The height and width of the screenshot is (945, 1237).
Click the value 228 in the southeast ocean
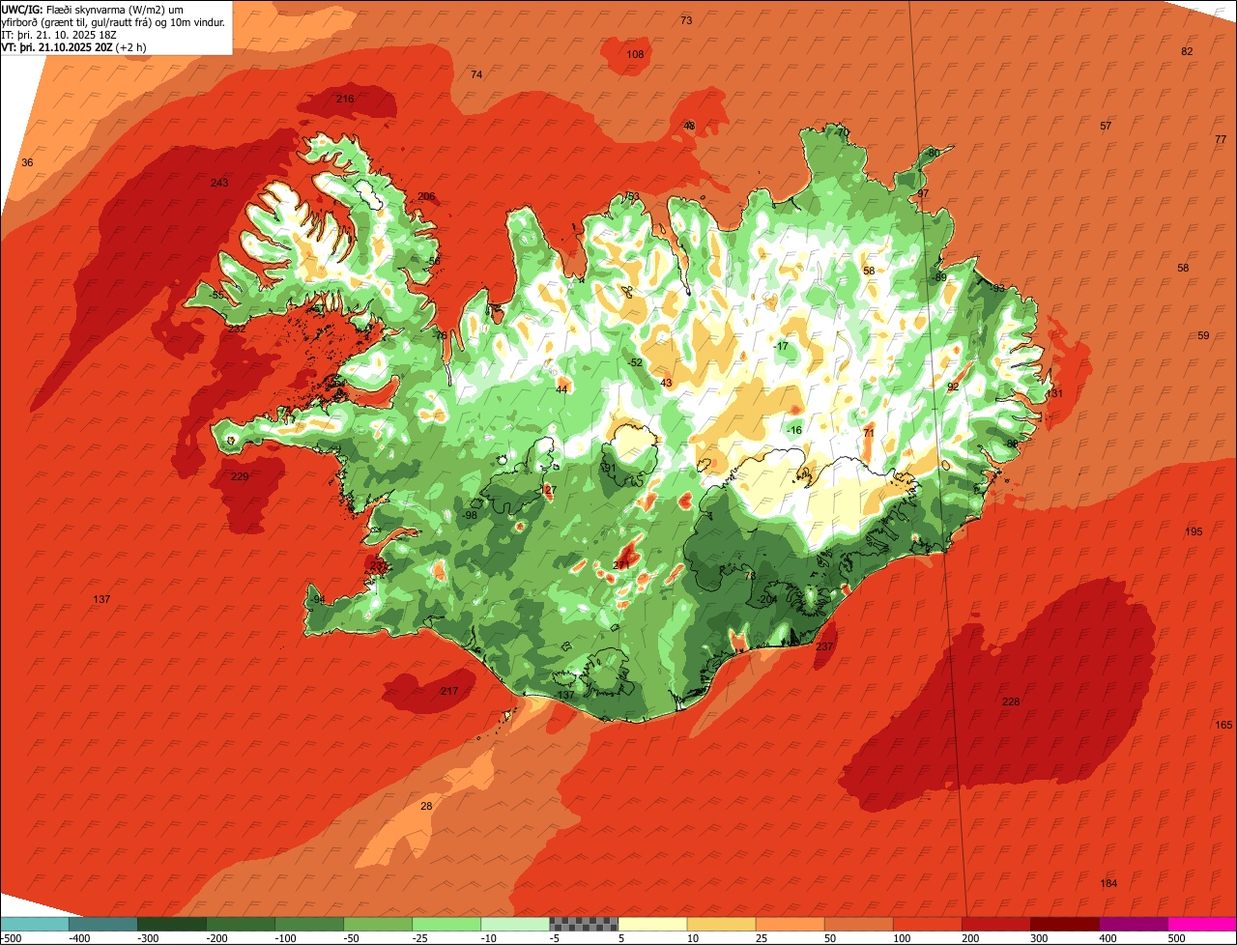(1011, 702)
